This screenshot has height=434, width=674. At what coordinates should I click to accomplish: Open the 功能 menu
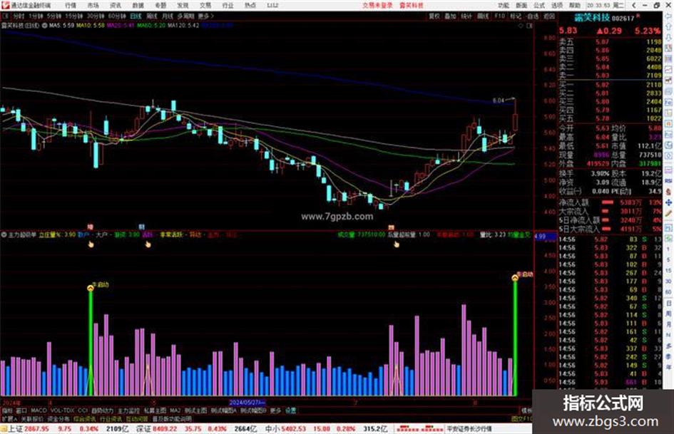[x=504, y=6]
